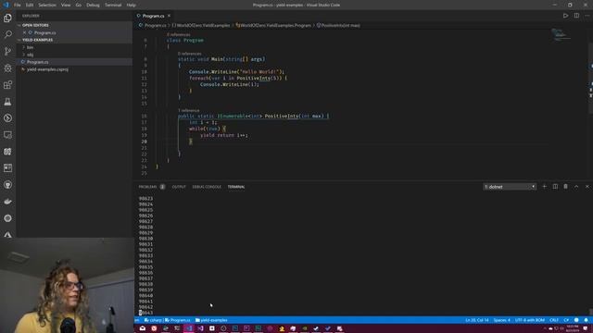593x333 pixels.
Task: Open the Terminal menu
Action: (113, 5)
